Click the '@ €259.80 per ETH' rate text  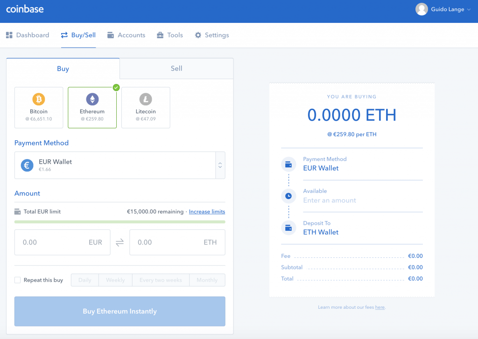click(352, 134)
